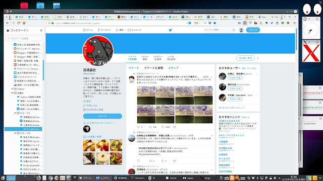Collapse the グループB bookmark folder
This screenshot has height=181, width=323.
click(x=15, y=133)
